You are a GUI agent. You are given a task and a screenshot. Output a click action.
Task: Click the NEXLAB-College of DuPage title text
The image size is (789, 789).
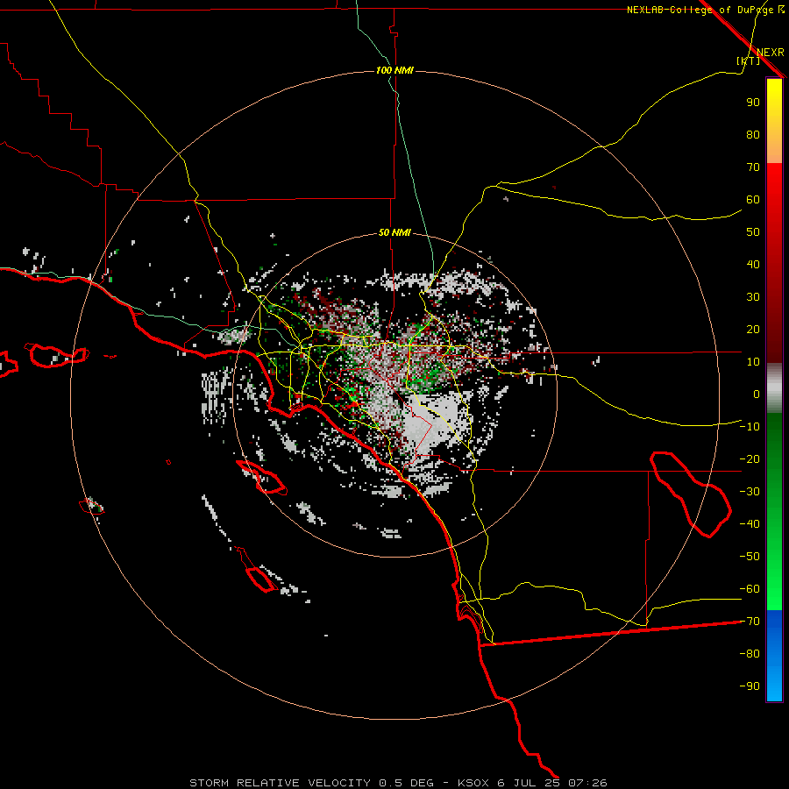click(705, 10)
